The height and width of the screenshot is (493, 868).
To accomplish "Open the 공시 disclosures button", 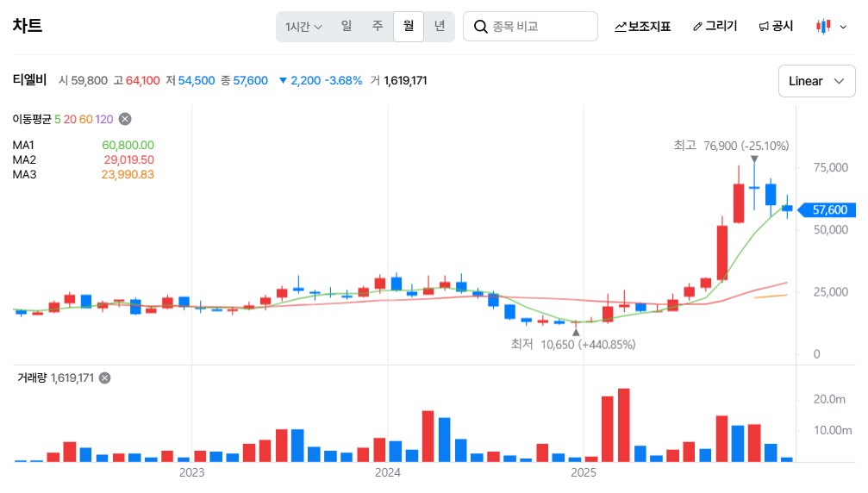I will coord(776,26).
